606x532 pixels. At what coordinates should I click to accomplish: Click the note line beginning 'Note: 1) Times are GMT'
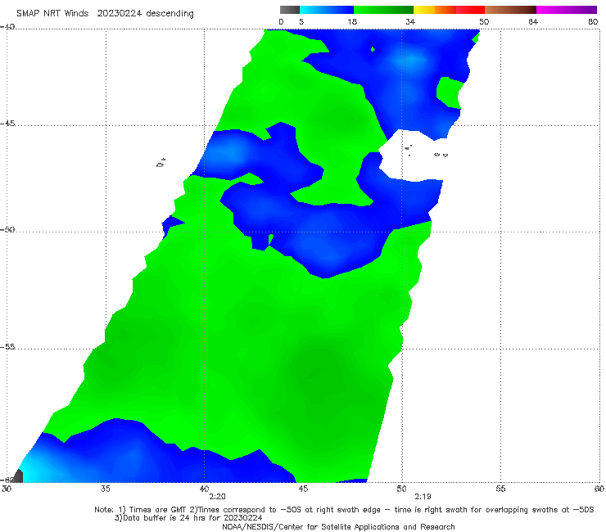344,510
